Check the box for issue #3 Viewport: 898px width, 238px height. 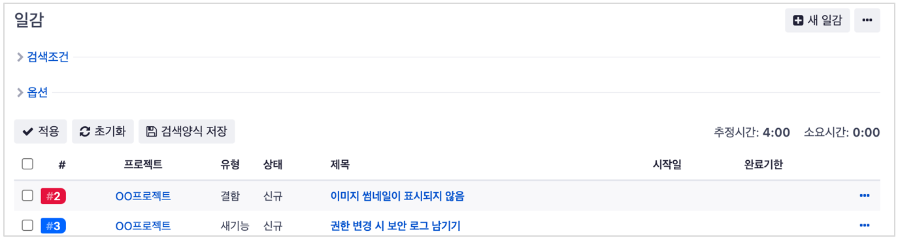[x=27, y=226]
